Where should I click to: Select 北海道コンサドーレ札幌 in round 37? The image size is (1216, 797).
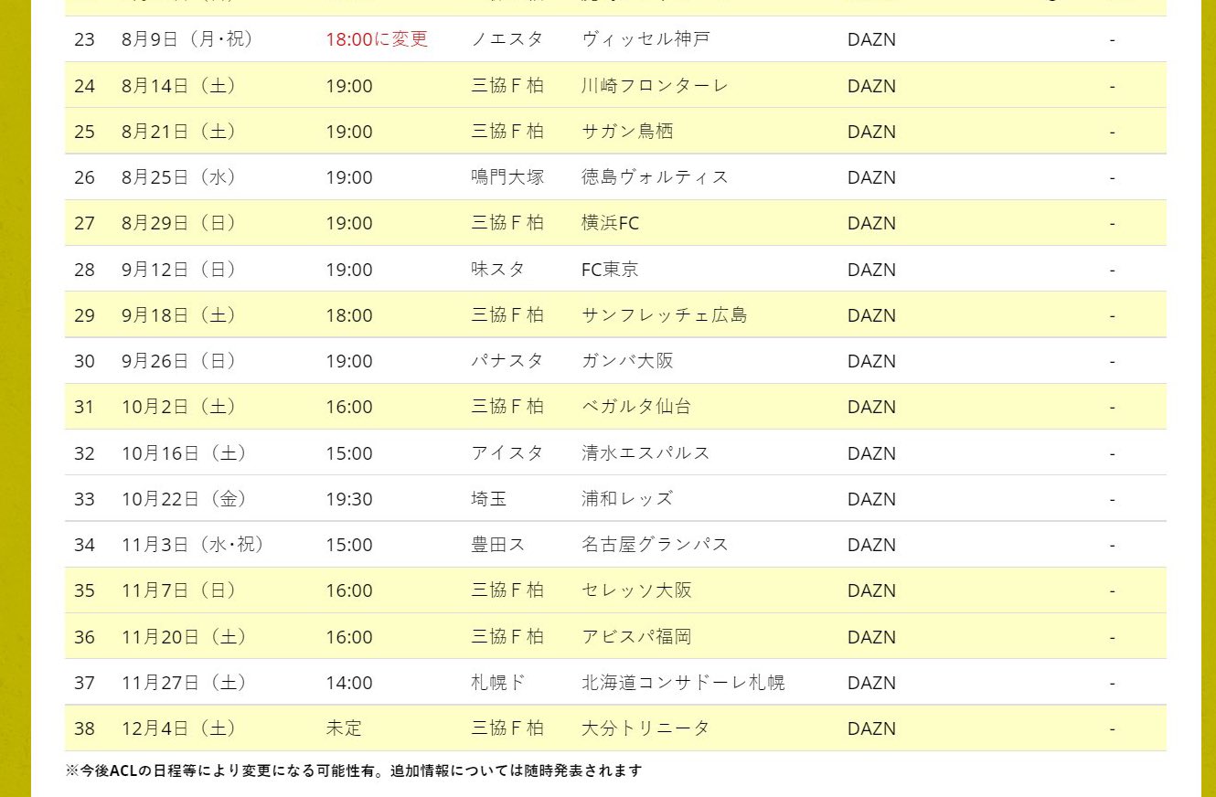click(681, 682)
